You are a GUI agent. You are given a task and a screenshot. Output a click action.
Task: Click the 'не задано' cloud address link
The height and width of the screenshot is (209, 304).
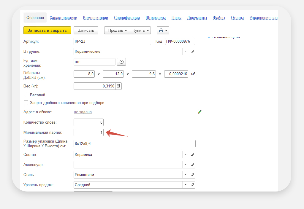[83, 112]
